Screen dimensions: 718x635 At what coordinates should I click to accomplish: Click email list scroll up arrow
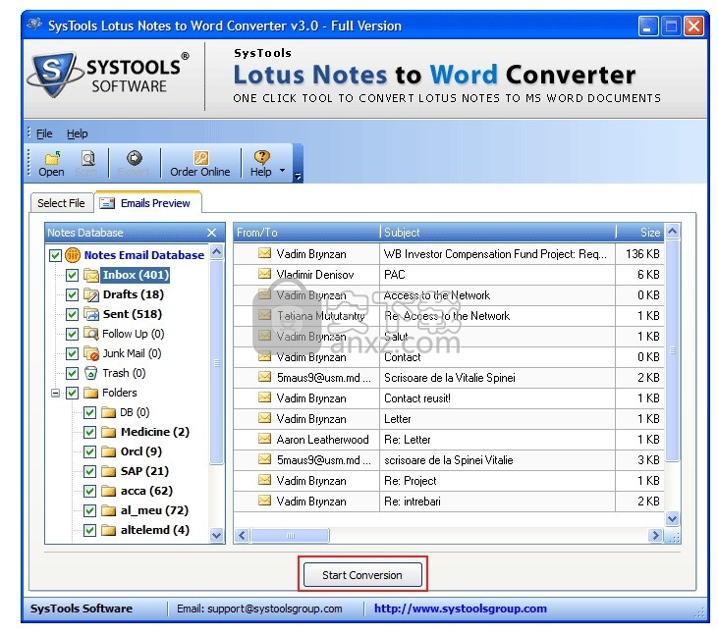(672, 231)
